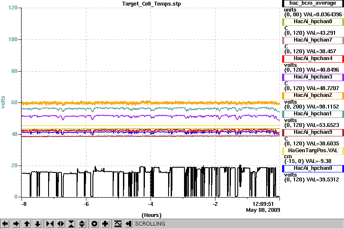The height and width of the screenshot is (229, 344).
Task: Compress the vertical axis (hourglass icon)
Action: pos(71,224)
